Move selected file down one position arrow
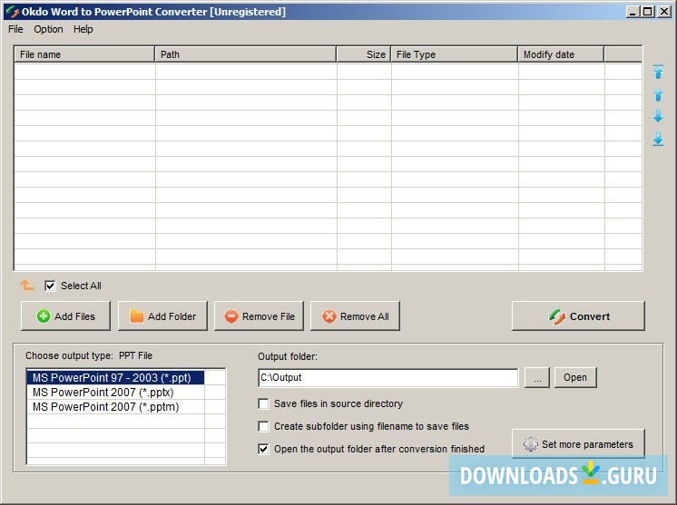This screenshot has width=677, height=505. [658, 115]
